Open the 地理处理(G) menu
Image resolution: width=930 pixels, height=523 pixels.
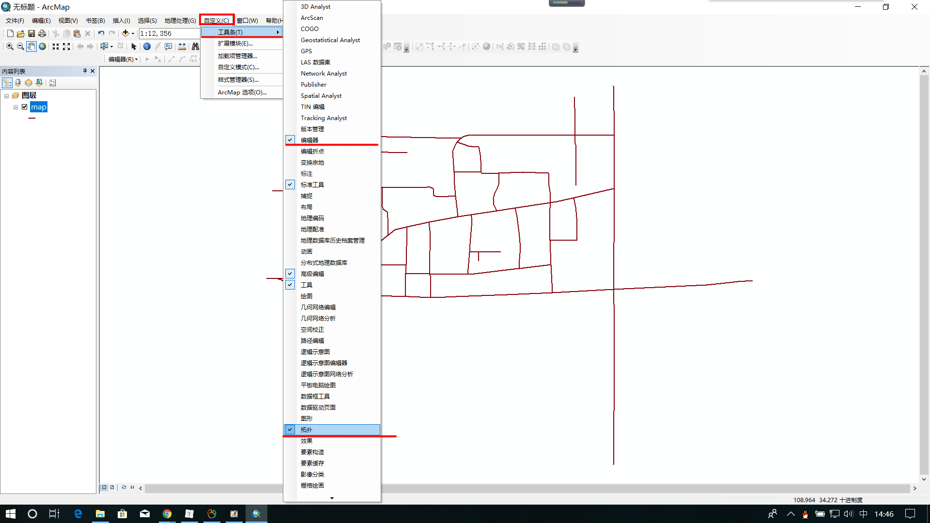click(180, 20)
